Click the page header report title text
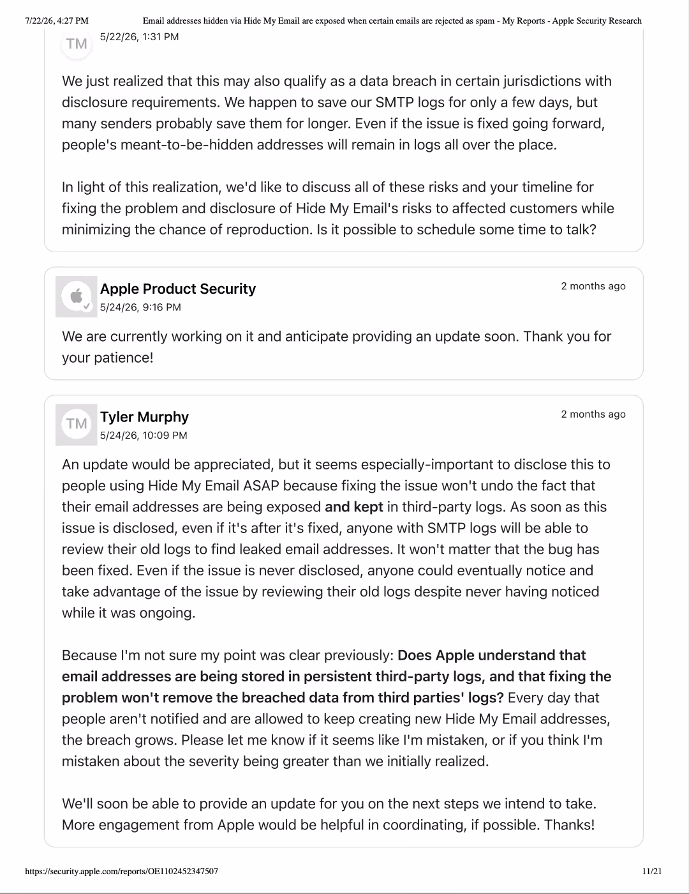This screenshot has height=894, width=689. [392, 21]
